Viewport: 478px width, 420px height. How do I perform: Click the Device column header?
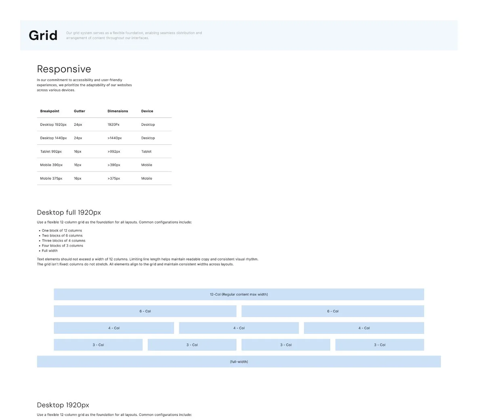click(147, 111)
